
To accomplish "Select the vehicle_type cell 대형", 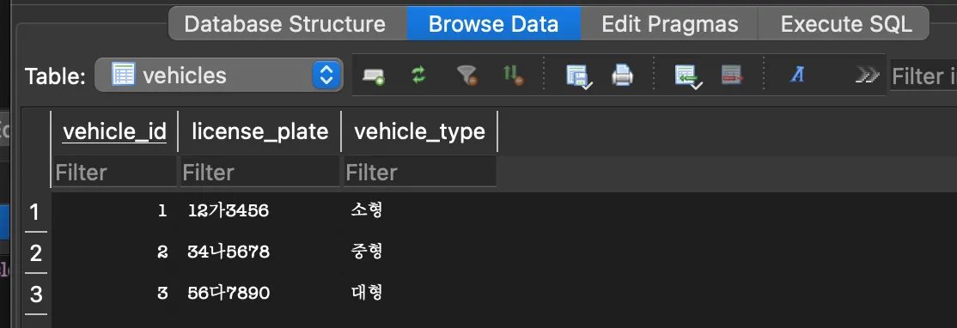I will point(420,293).
